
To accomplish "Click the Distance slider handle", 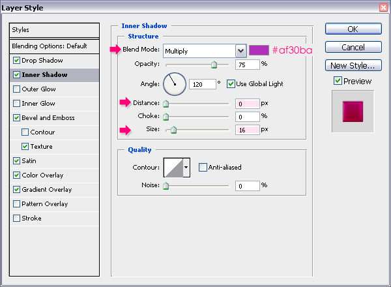I will coord(166,104).
